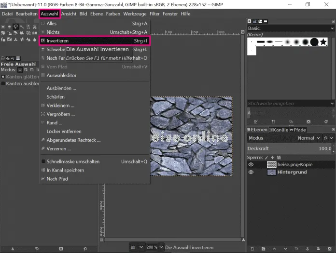Switch to the Kanäle tab
The image size is (336, 253).
(278, 130)
